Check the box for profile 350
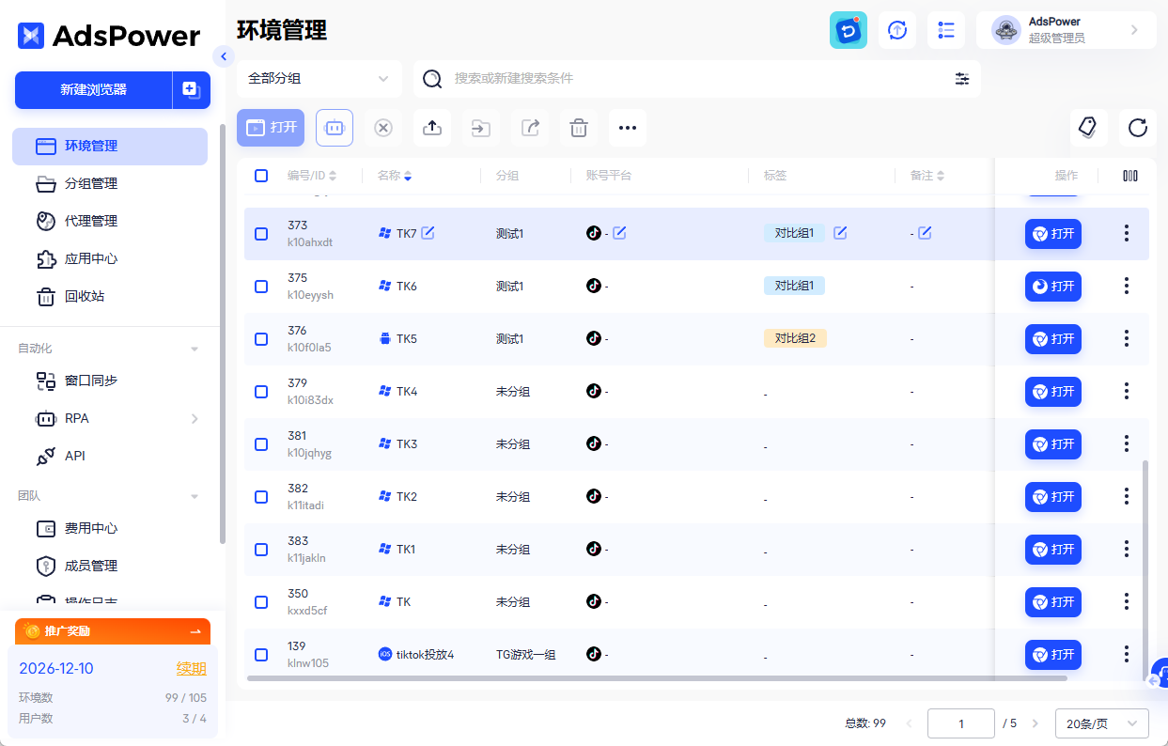The height and width of the screenshot is (746, 1168). point(261,601)
